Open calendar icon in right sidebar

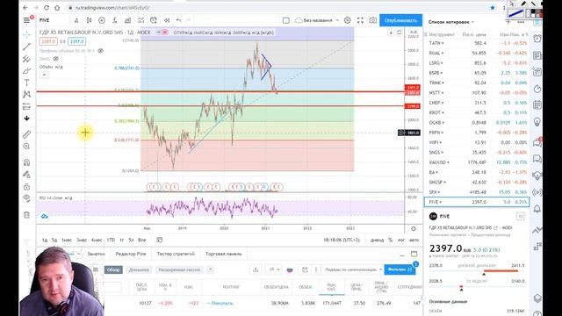pyautogui.click(x=537, y=105)
